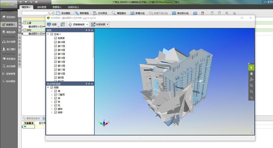
Task: Click the cloud home icon in title bar
Action: click(21, 2)
